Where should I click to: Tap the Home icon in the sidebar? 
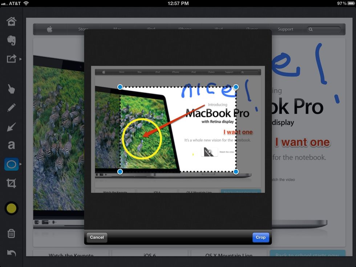click(x=11, y=21)
